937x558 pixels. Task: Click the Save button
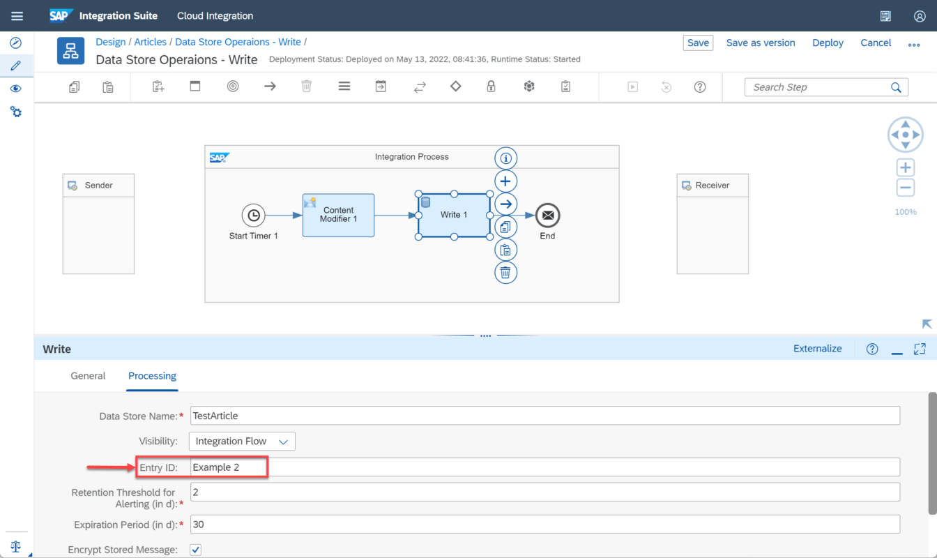(x=698, y=43)
